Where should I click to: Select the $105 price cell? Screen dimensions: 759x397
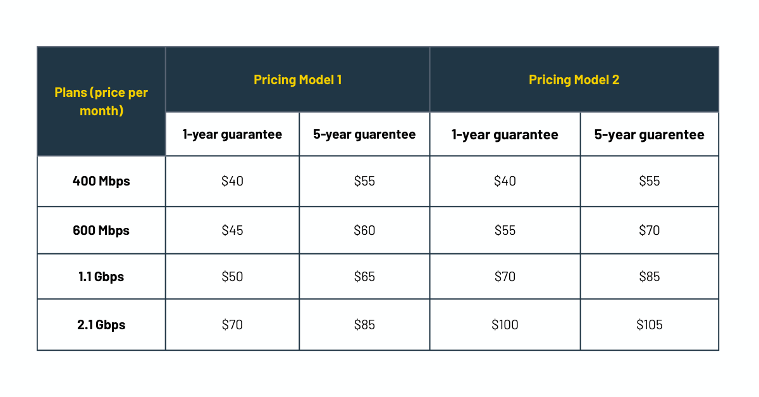point(649,325)
